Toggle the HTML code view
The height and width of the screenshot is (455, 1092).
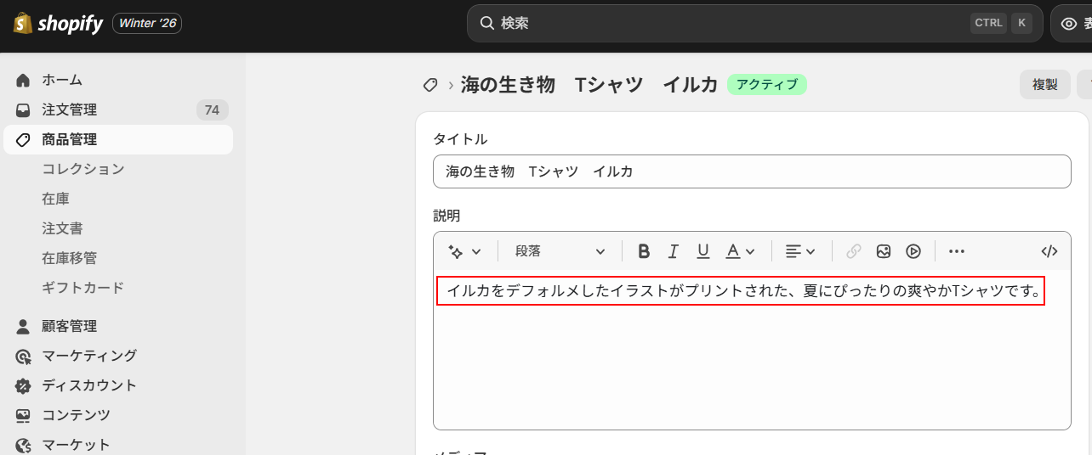(1049, 251)
